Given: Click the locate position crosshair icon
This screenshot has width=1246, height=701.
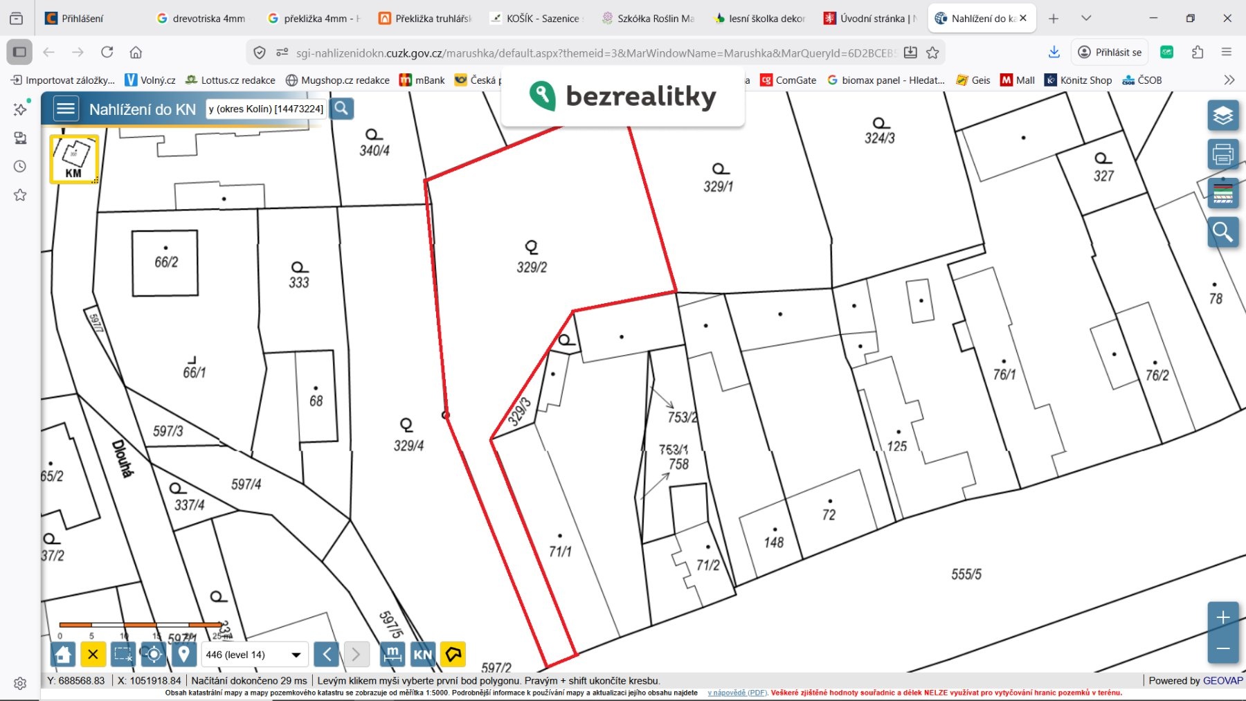Looking at the screenshot, I should [154, 654].
